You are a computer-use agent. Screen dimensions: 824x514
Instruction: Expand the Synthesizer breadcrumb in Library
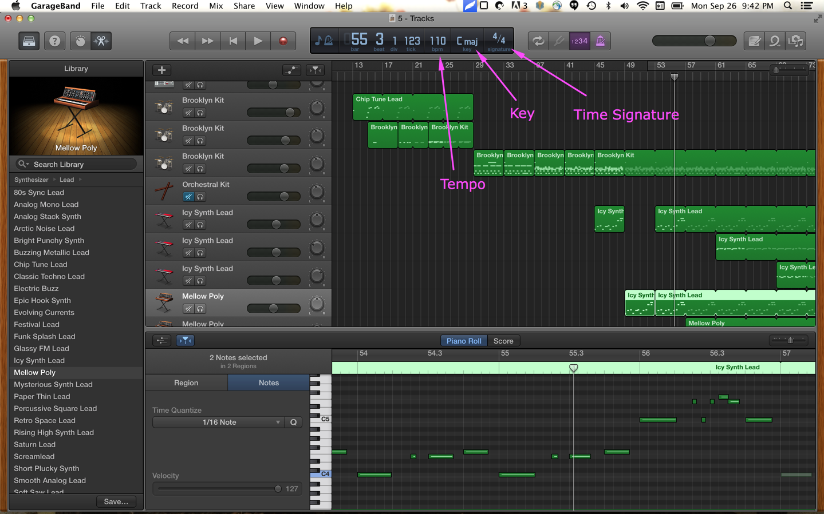coord(31,180)
